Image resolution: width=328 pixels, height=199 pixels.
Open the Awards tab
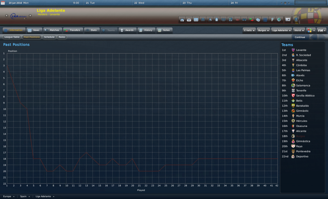click(x=127, y=30)
